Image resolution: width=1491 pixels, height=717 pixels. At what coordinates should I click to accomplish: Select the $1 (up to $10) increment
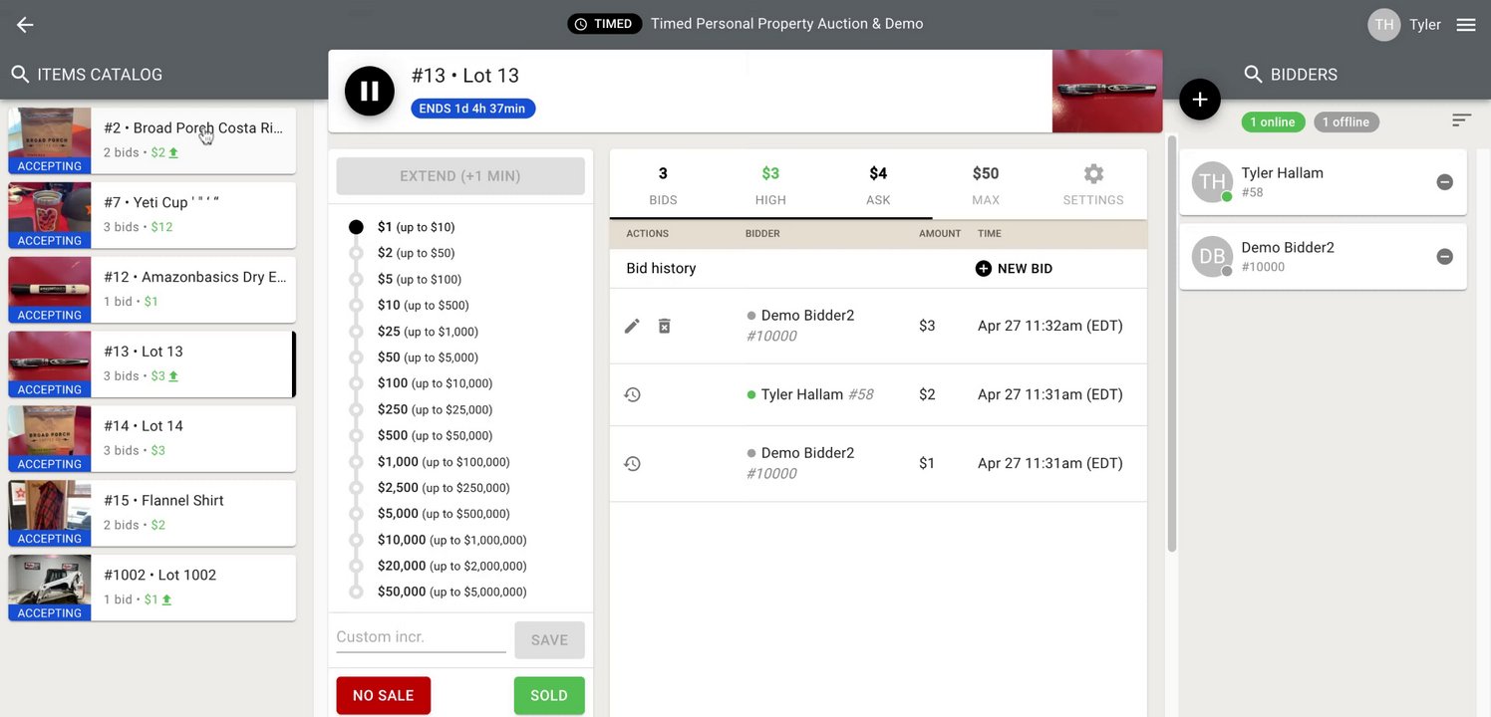tap(356, 227)
